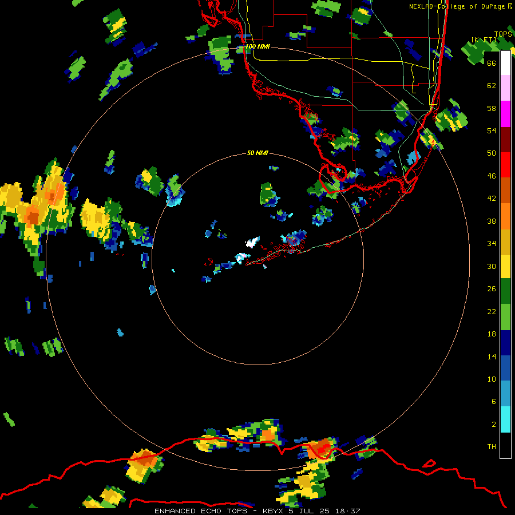
Task: Click the "38" legend value
Action: (x=492, y=221)
